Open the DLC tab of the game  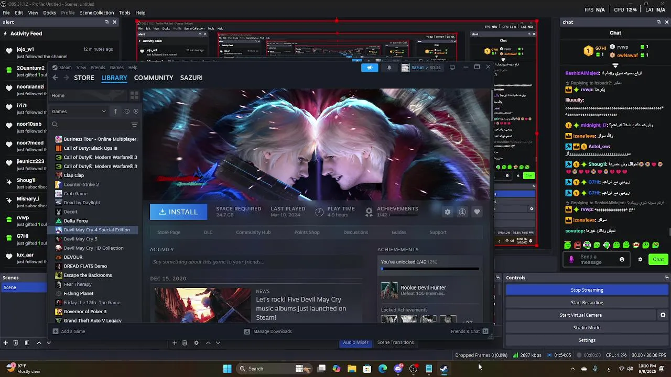[208, 232]
